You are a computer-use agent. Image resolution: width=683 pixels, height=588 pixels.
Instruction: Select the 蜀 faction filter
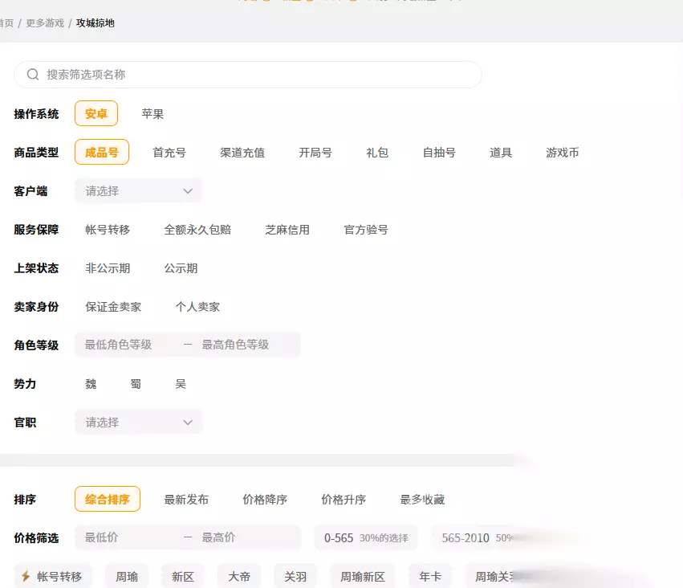click(136, 384)
